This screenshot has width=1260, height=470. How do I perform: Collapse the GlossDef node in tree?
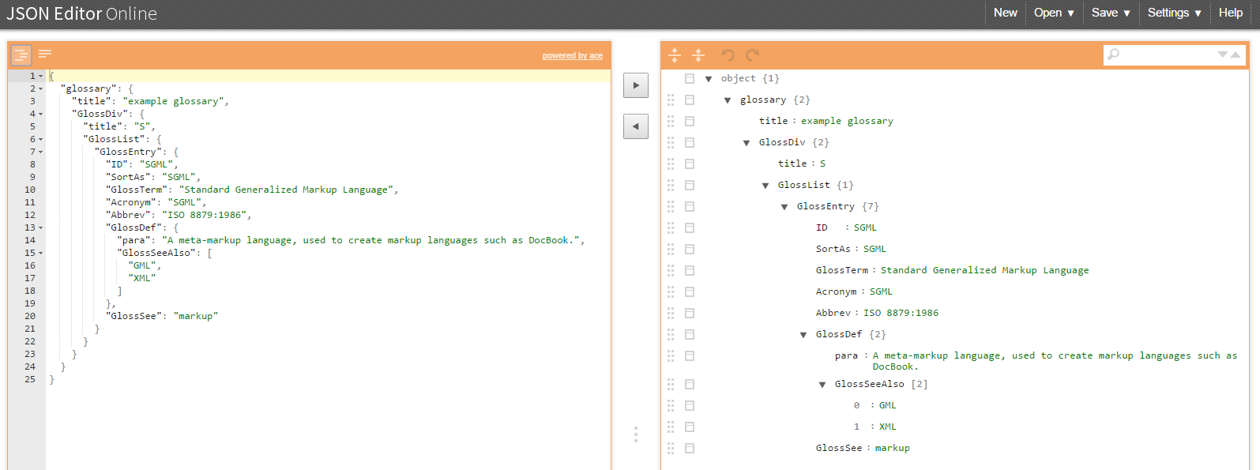[803, 335]
